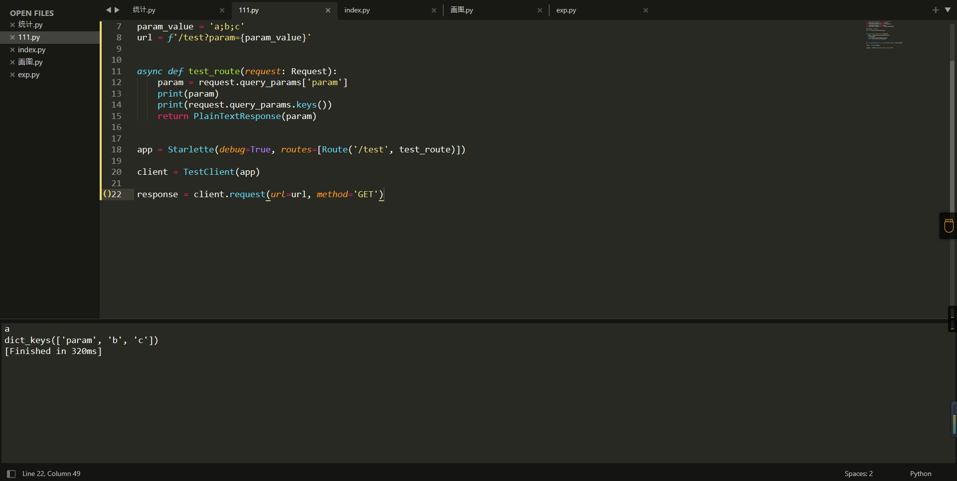
Task: Close 统计.py in the Open Files sidebar
Action: 12,25
